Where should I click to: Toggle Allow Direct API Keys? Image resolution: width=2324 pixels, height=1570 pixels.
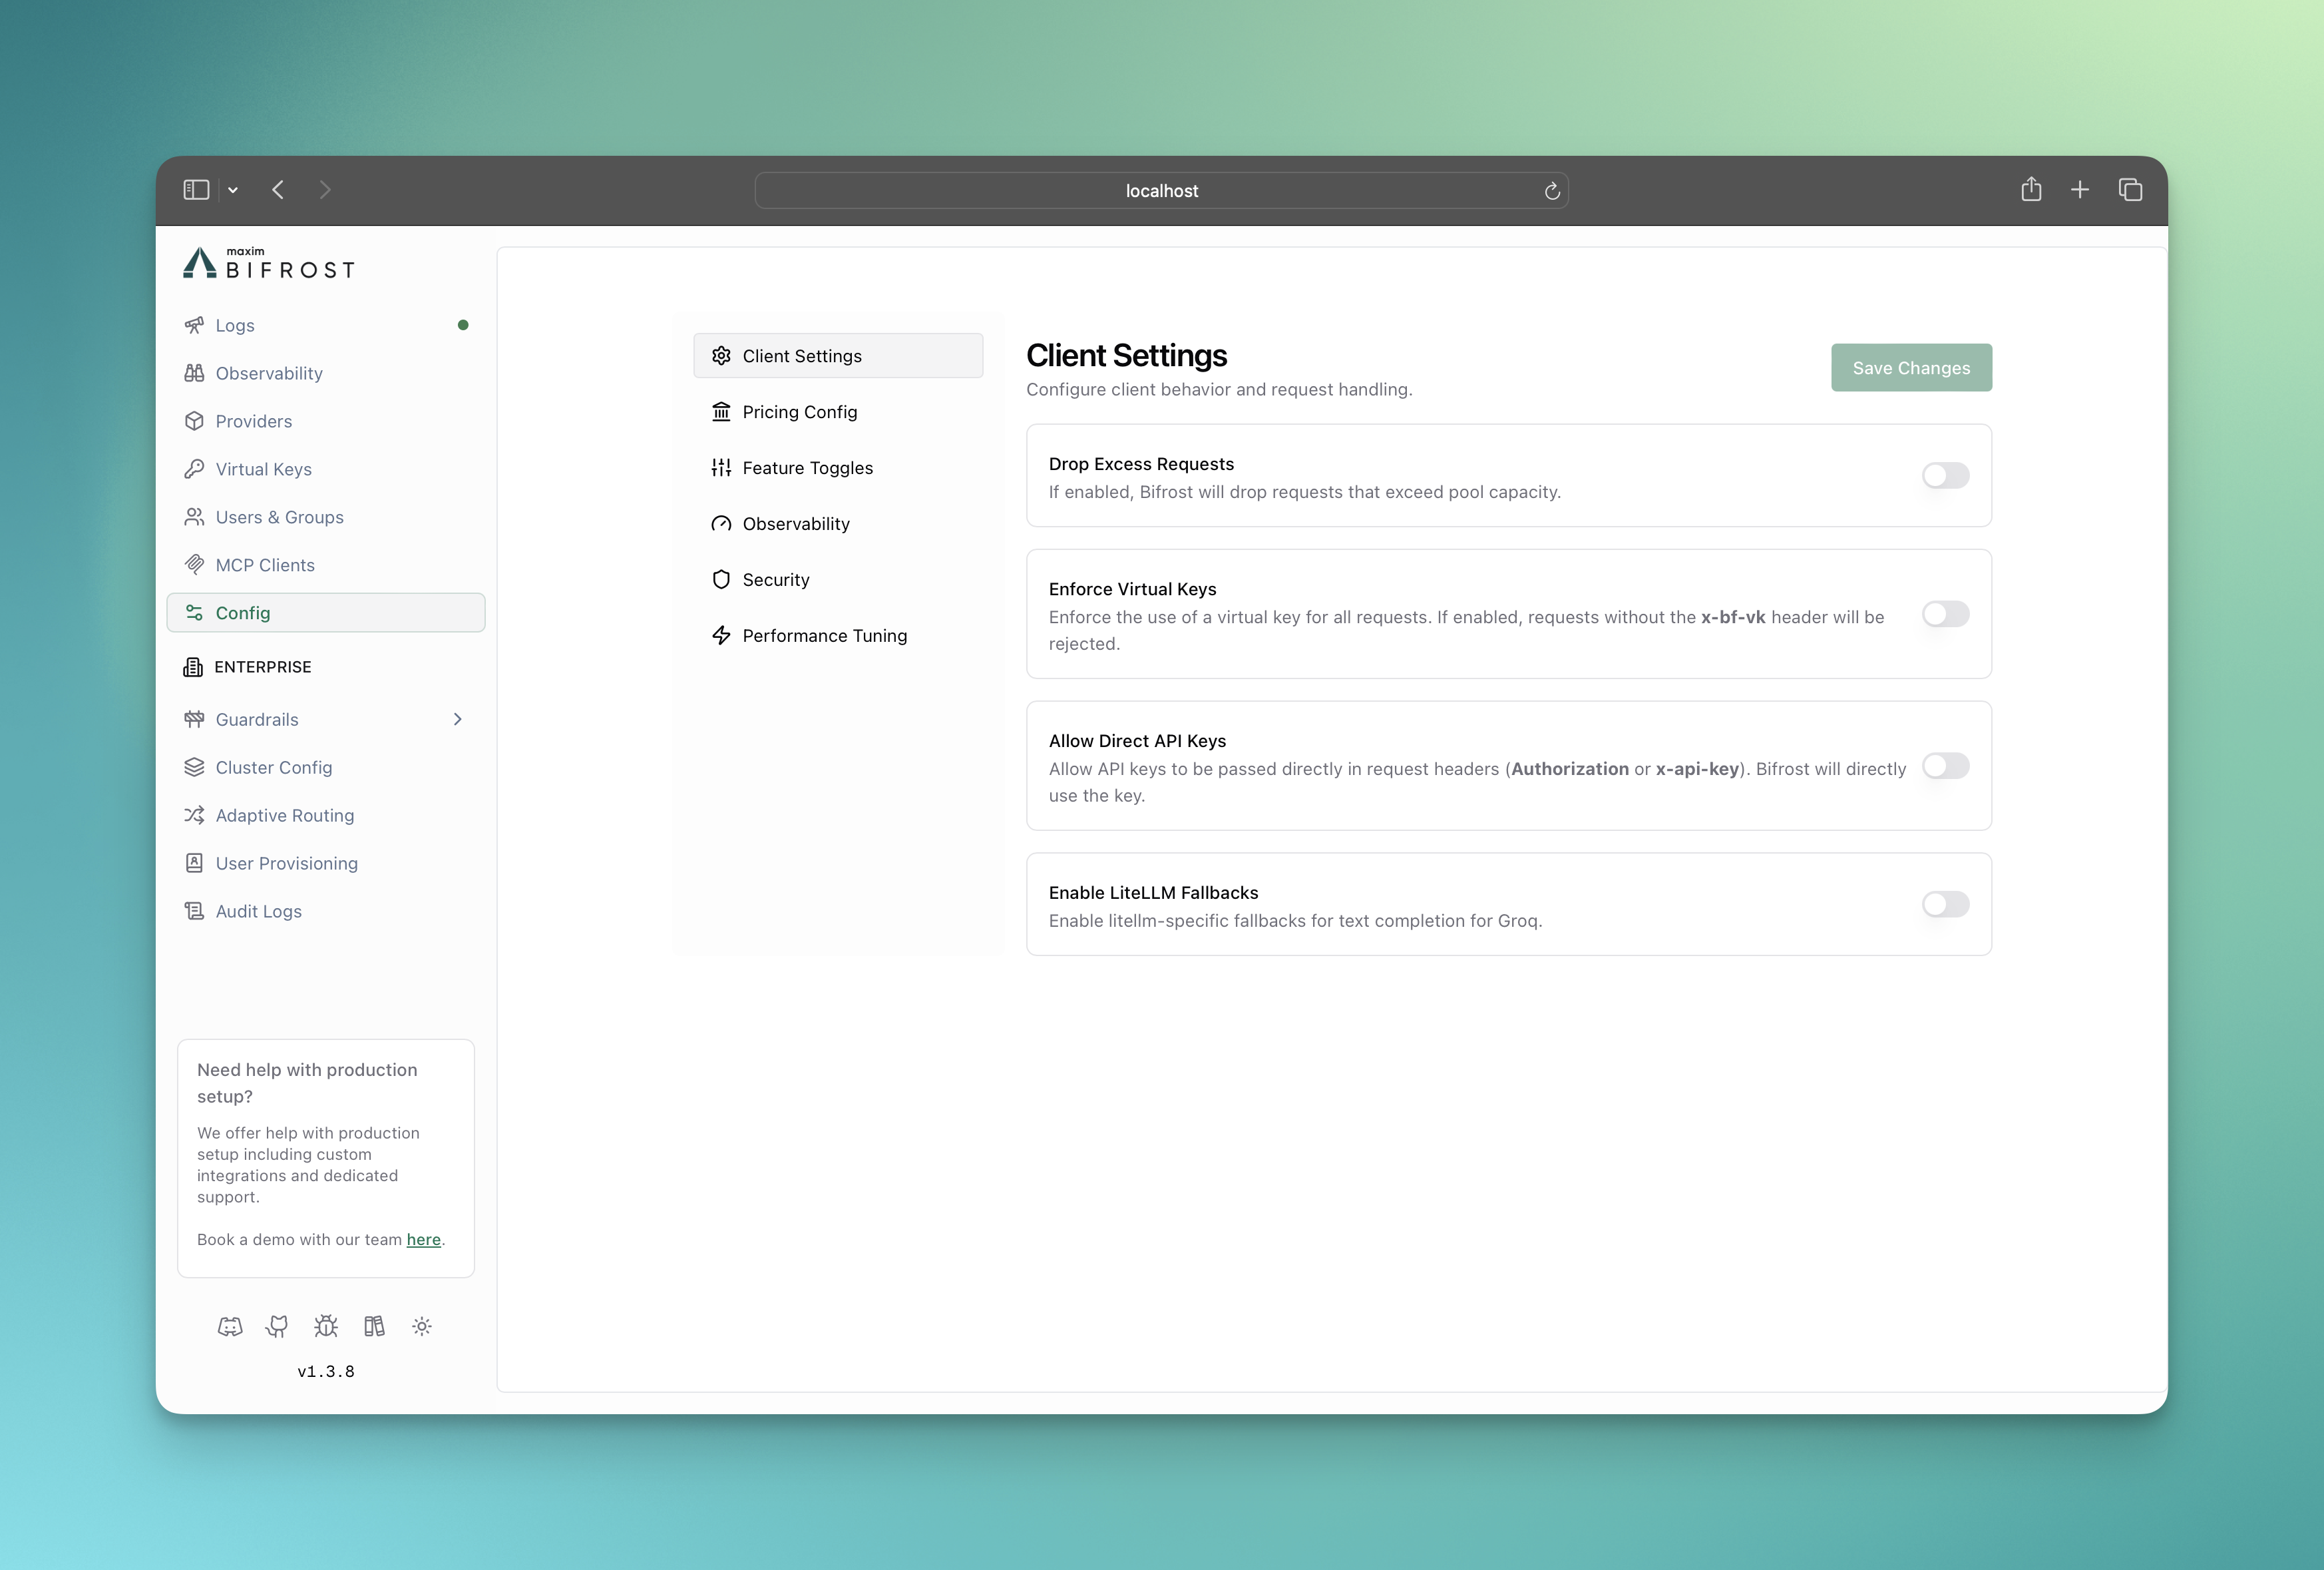[x=1946, y=766]
